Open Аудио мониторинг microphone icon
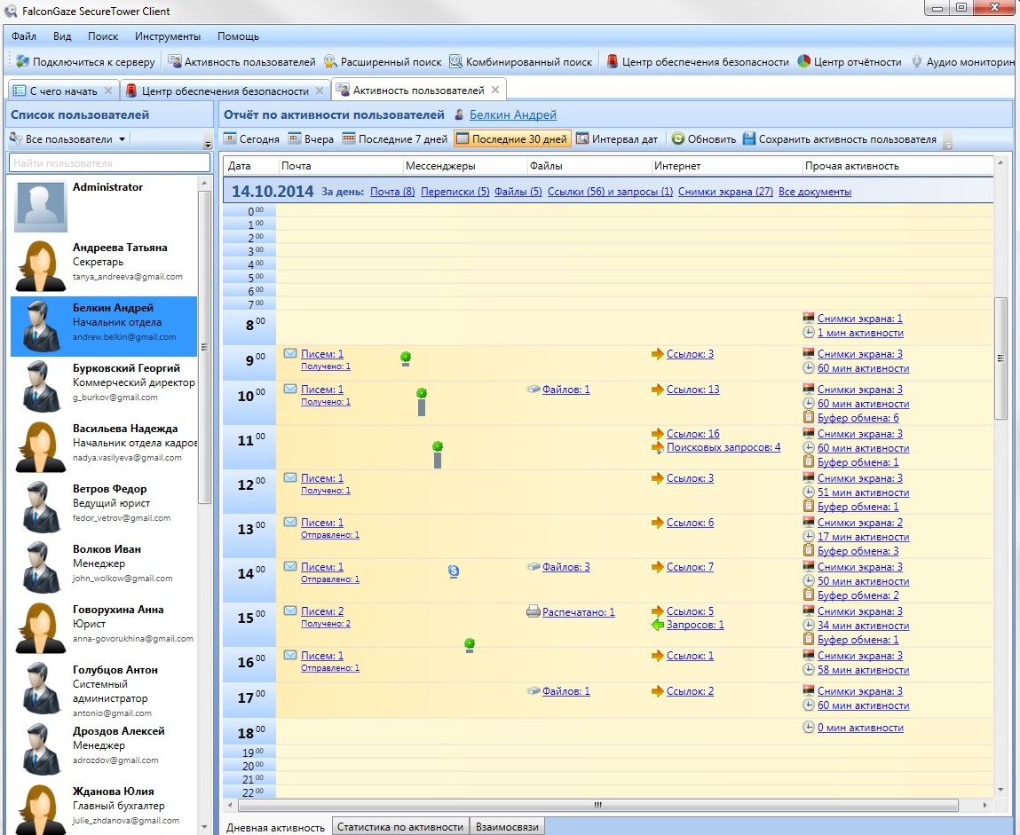 coord(916,62)
